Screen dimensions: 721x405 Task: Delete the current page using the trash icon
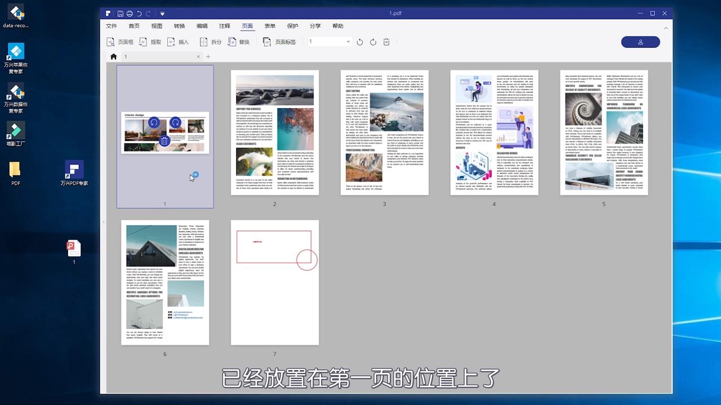point(386,41)
